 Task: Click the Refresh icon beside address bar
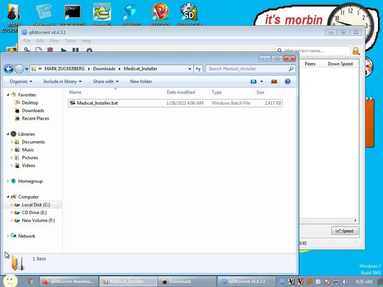click(198, 69)
